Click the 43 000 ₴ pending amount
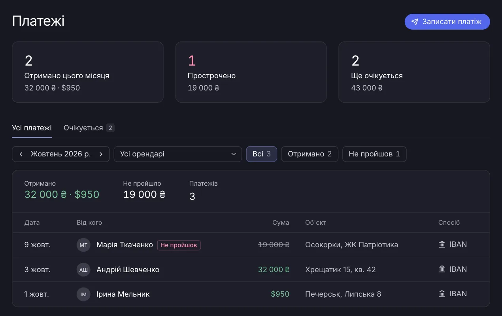This screenshot has width=502, height=316. tap(367, 88)
